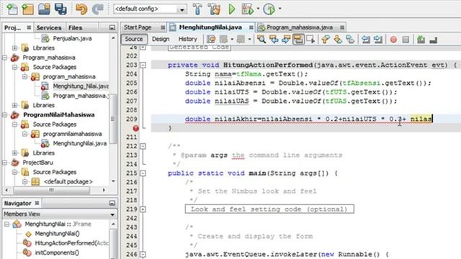
Task: Expand the folded look and feel code at line 219
Action: (143, 209)
